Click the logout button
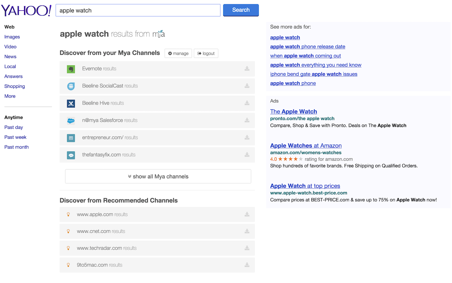This screenshot has height=283, width=452. click(206, 53)
